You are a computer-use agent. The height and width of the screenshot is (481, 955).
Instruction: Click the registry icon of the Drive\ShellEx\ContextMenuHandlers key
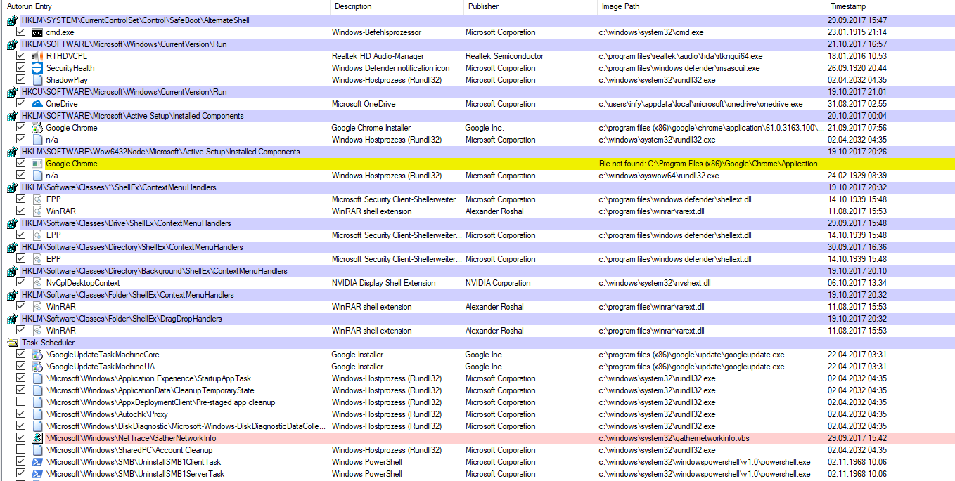pyautogui.click(x=12, y=223)
